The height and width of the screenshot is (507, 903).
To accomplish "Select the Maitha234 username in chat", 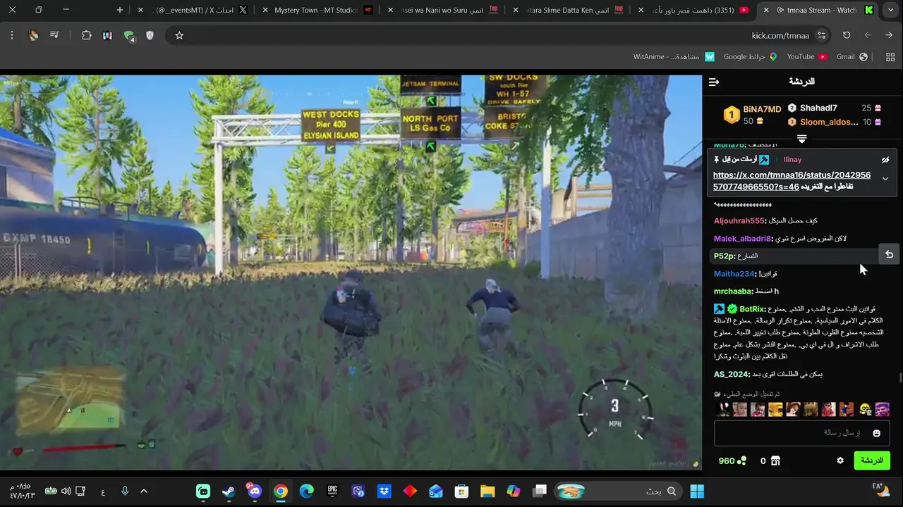I will coord(734,274).
